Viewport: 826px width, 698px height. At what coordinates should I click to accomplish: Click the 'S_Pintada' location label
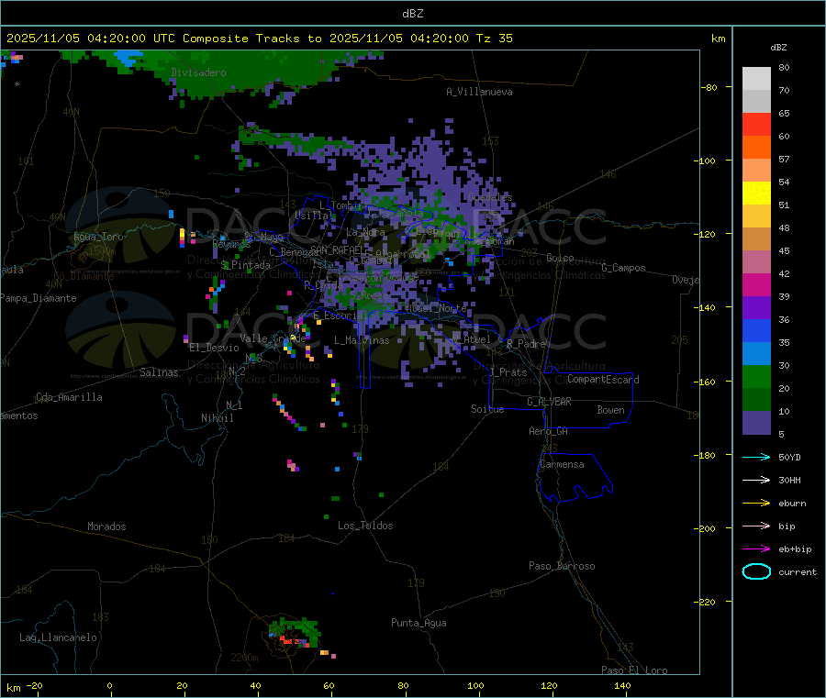pos(245,265)
